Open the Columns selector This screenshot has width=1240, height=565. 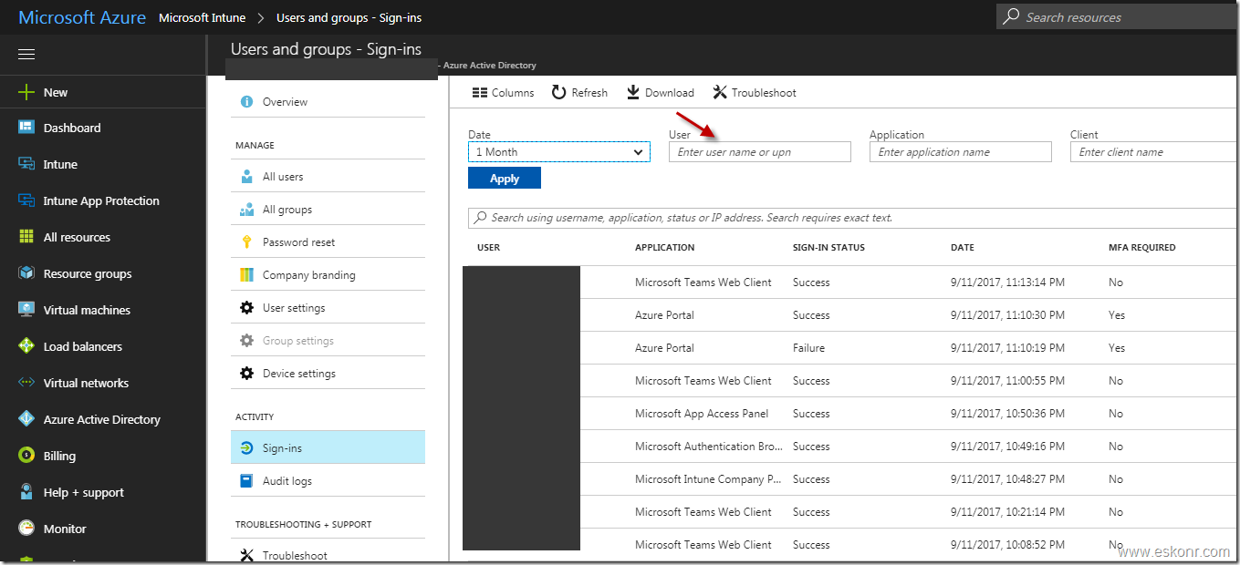503,92
